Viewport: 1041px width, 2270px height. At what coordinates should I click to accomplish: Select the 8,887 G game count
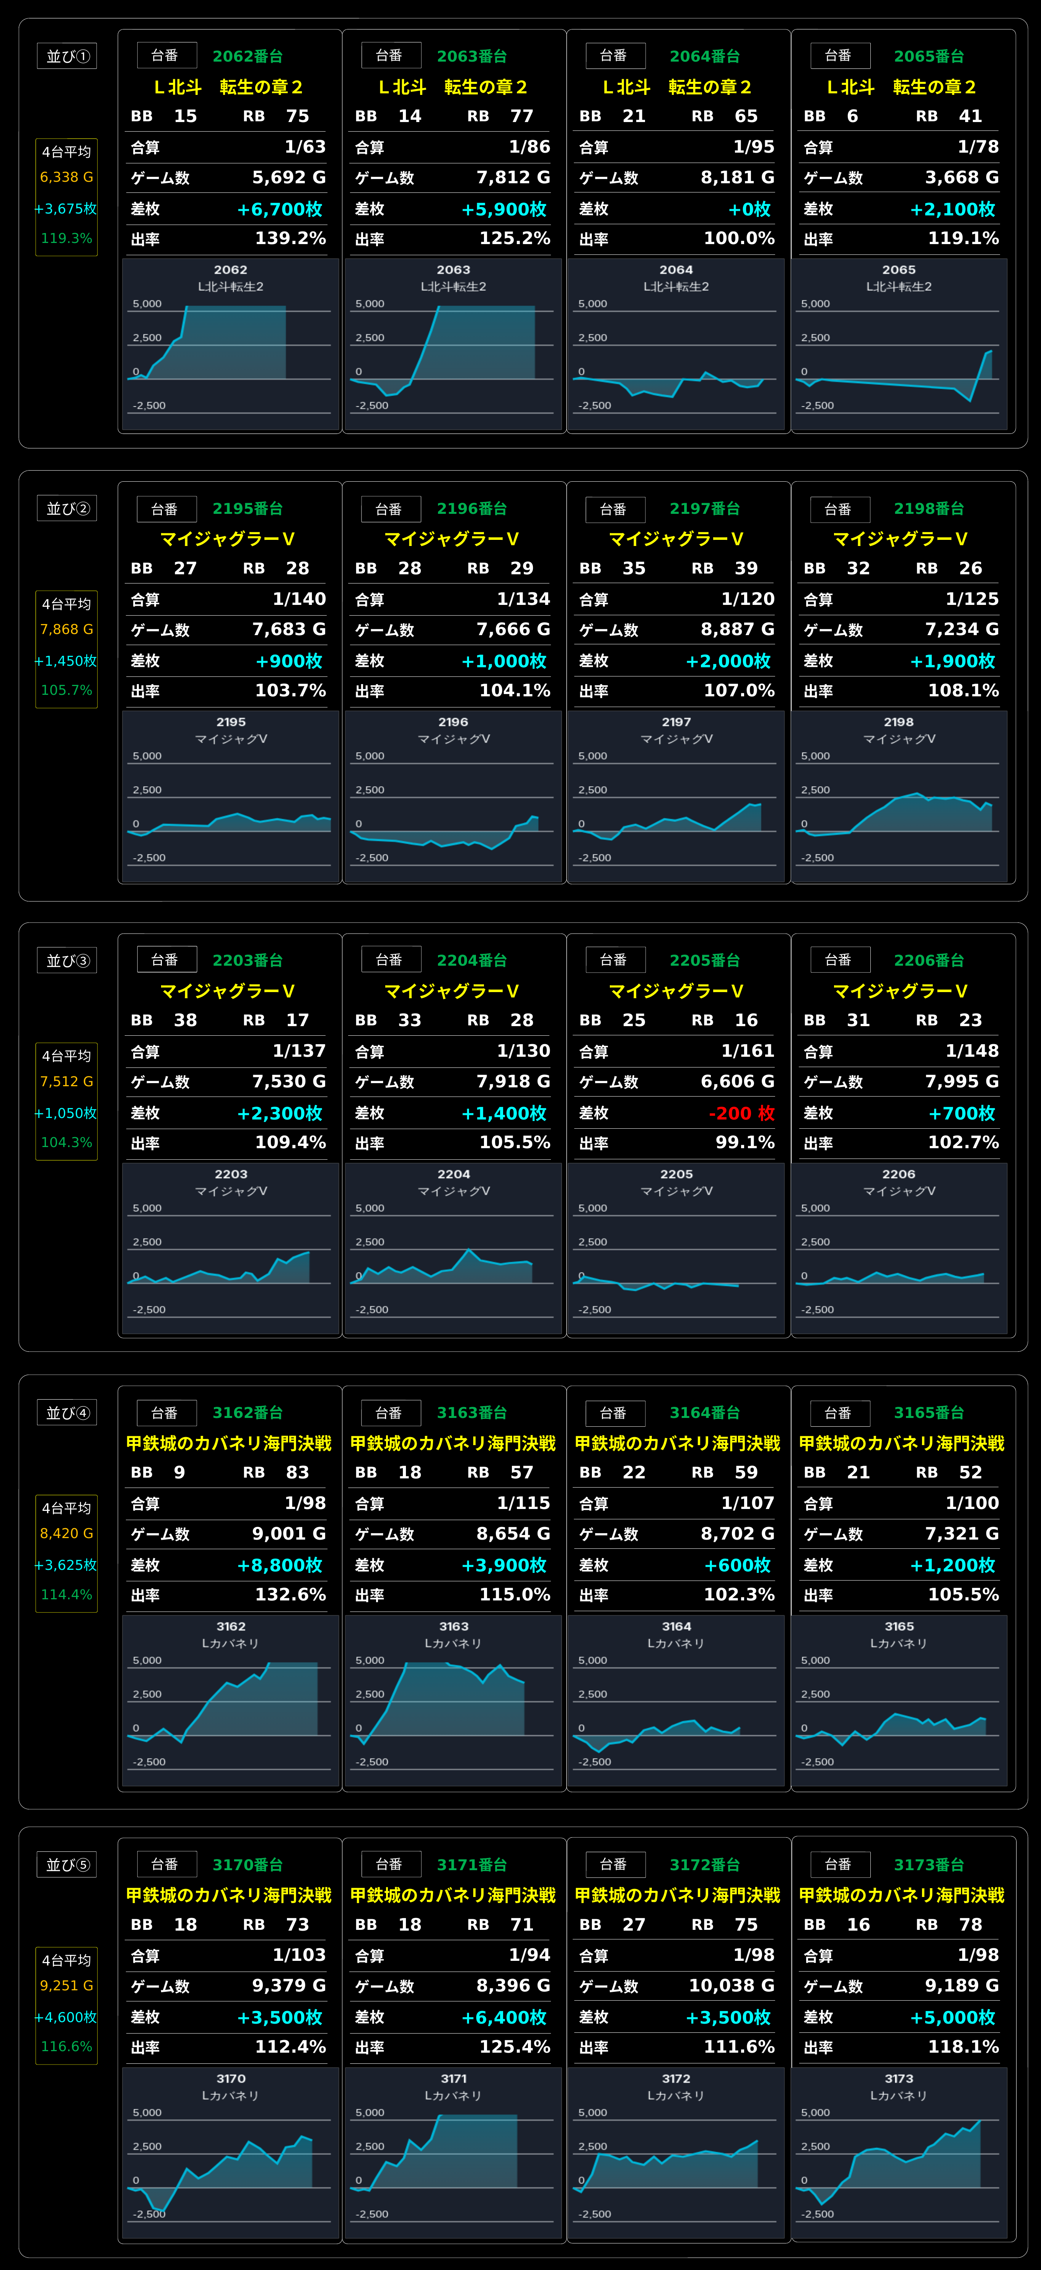pos(738,630)
